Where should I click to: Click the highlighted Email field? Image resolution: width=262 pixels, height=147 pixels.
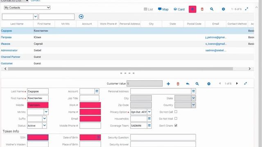(x=90, y=119)
